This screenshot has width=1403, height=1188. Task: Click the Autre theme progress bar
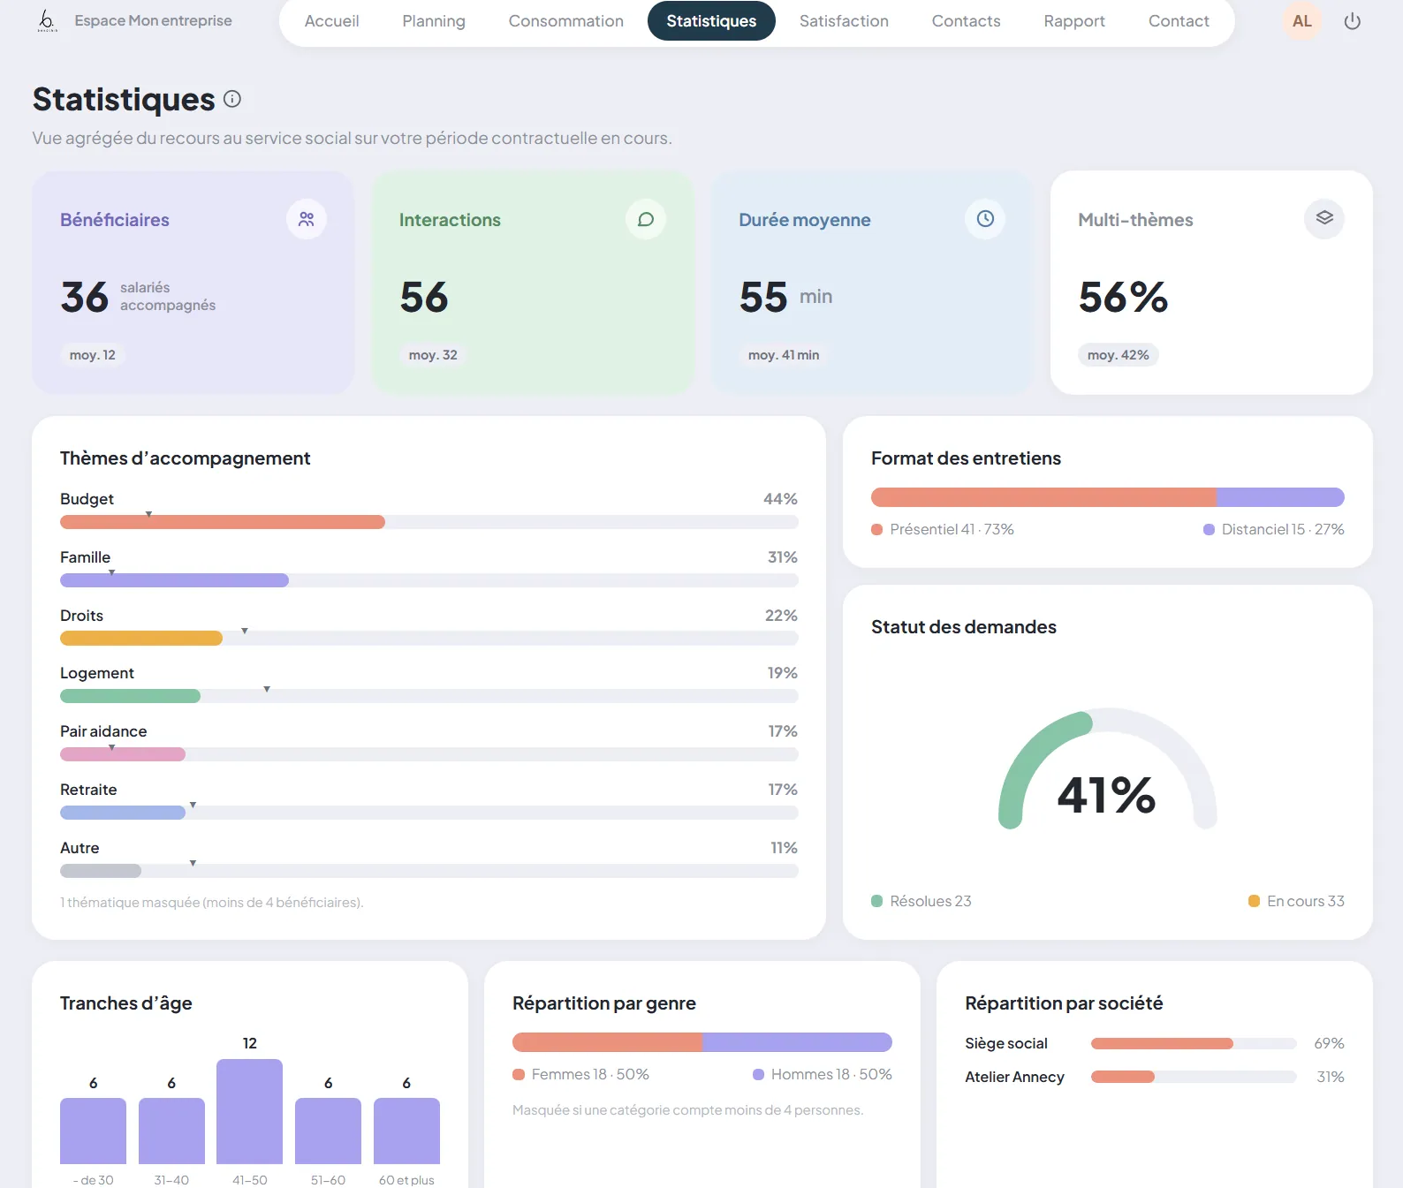[x=429, y=871]
